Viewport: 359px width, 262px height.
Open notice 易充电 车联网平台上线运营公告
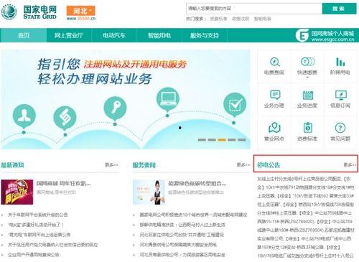click(x=39, y=235)
